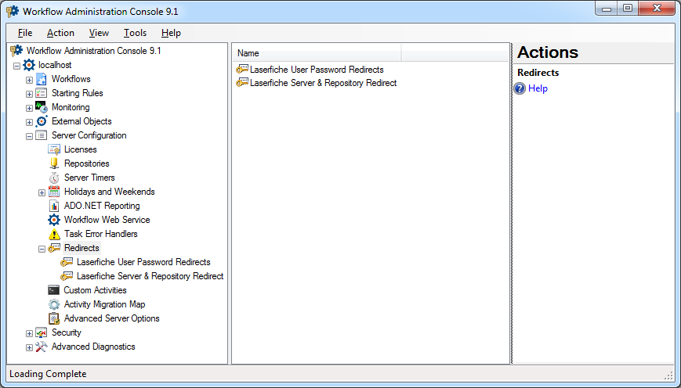Expand the Holidays and Weekends node

coord(42,193)
